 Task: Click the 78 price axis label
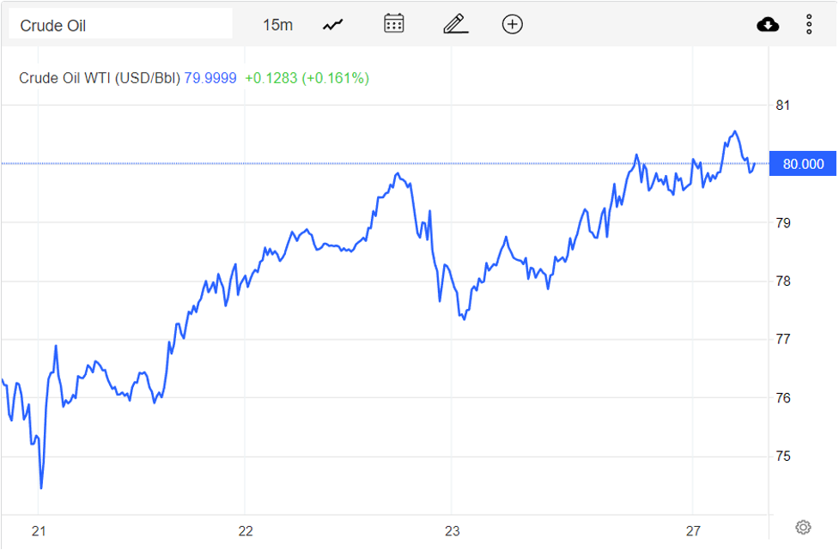(x=782, y=281)
